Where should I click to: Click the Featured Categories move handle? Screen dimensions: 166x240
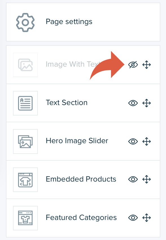click(x=147, y=217)
